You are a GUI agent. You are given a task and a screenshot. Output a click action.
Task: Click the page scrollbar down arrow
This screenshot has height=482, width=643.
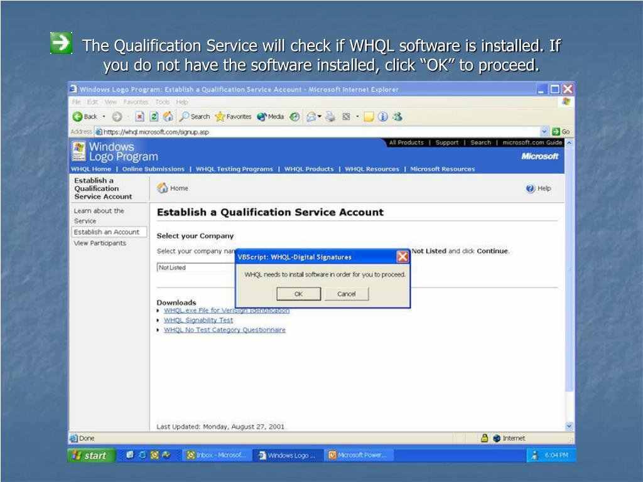(569, 426)
